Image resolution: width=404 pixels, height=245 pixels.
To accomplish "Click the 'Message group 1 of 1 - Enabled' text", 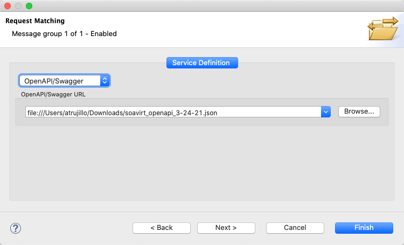I will pos(64,34).
